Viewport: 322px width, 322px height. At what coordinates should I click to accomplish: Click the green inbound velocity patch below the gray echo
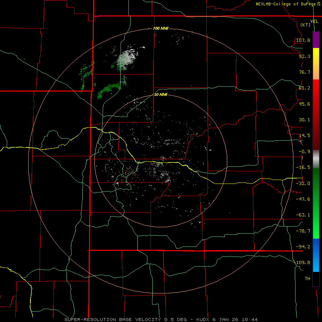click(x=108, y=90)
